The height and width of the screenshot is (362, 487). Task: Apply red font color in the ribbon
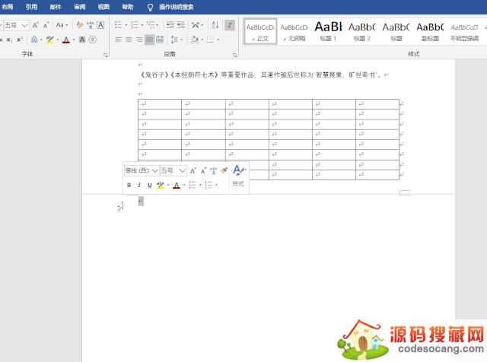66,40
